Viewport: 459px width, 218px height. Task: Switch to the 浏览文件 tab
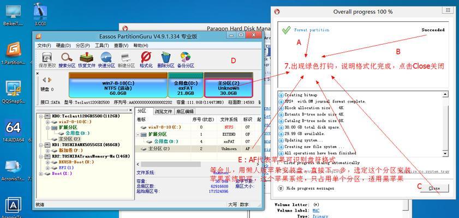coord(163,112)
